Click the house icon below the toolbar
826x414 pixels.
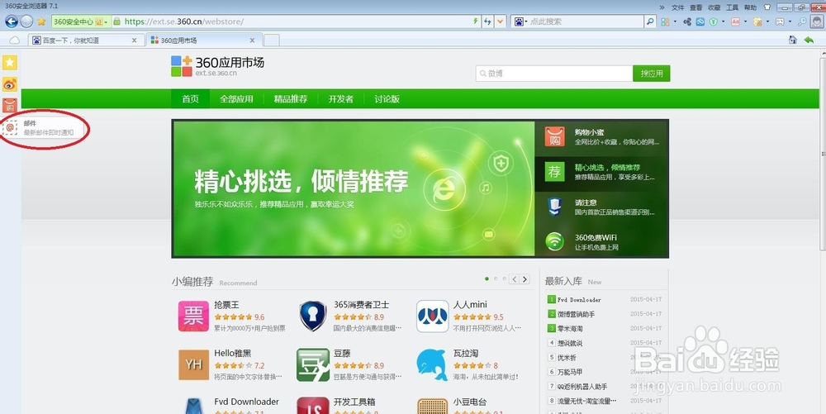(x=793, y=40)
